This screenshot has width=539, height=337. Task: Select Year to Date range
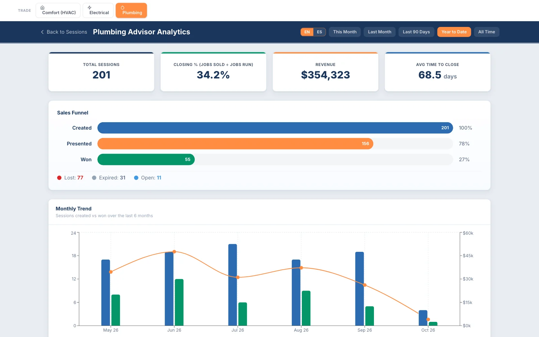[454, 32]
